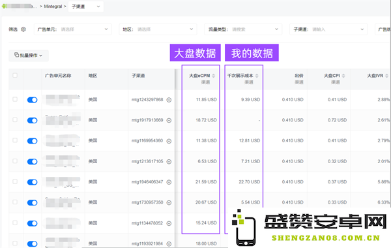Open the circle chevron for mtg1193921984
Viewport: 391px width, 248px height.
(x=169, y=243)
